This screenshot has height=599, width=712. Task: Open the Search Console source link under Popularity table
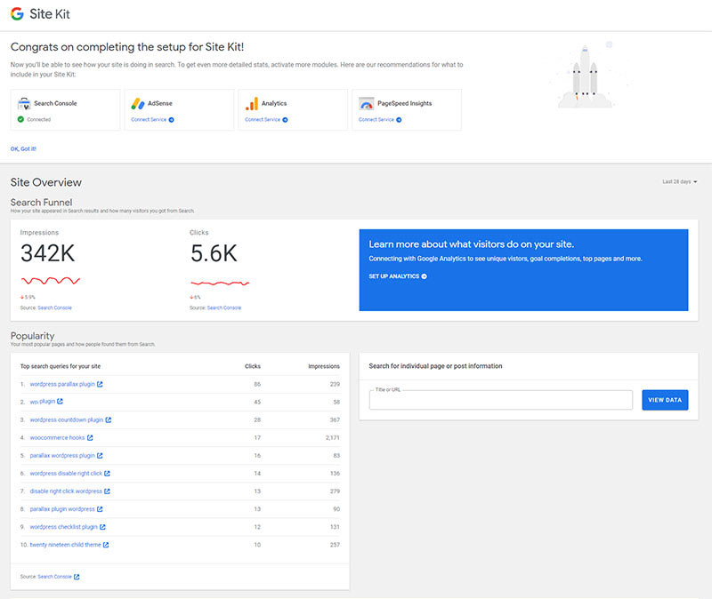pos(54,577)
